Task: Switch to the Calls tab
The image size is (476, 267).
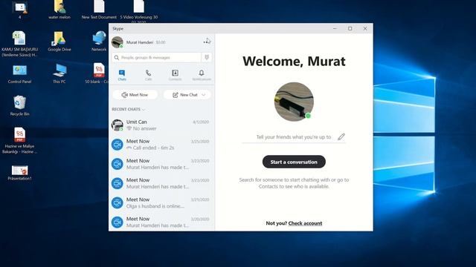Action: coord(148,75)
